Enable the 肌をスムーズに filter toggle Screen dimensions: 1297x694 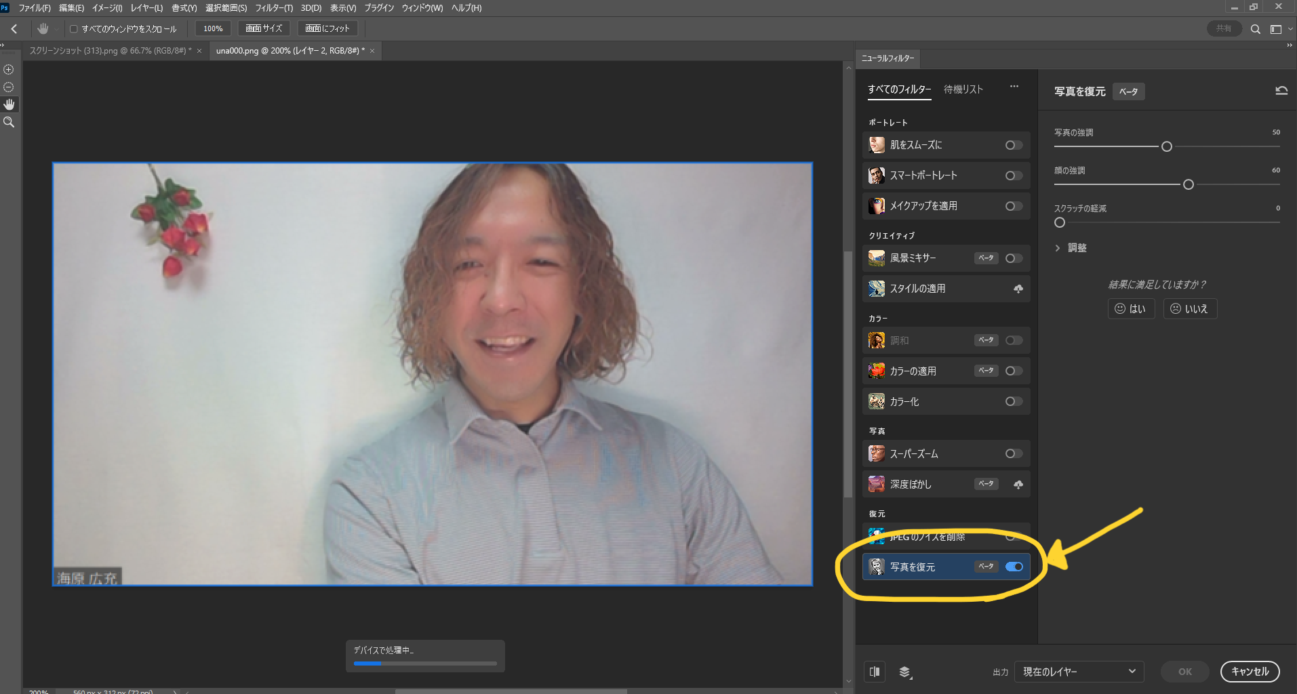point(1014,145)
